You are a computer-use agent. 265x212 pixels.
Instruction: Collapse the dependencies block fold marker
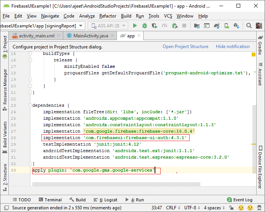(30, 105)
